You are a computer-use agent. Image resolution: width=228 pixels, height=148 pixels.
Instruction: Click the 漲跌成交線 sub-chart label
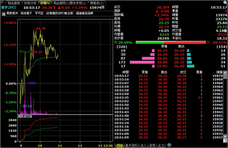(25, 117)
